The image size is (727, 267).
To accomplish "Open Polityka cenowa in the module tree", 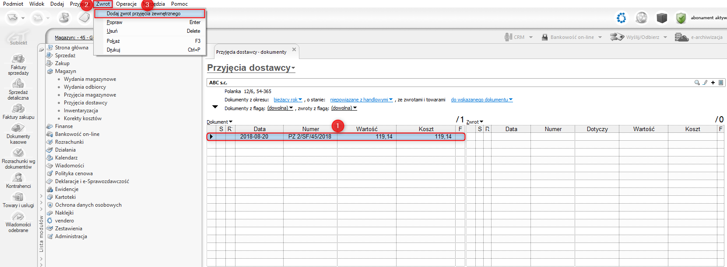I will point(74,173).
